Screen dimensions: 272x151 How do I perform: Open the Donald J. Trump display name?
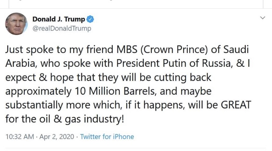[58, 19]
